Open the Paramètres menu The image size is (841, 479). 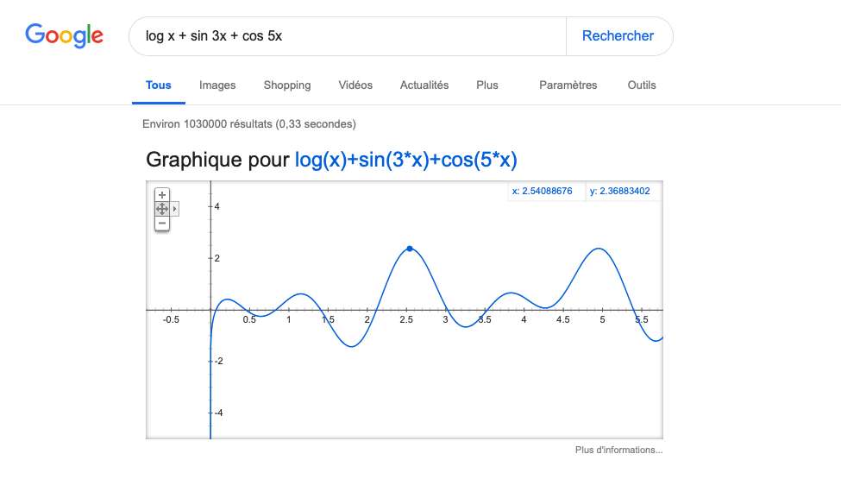pos(568,85)
